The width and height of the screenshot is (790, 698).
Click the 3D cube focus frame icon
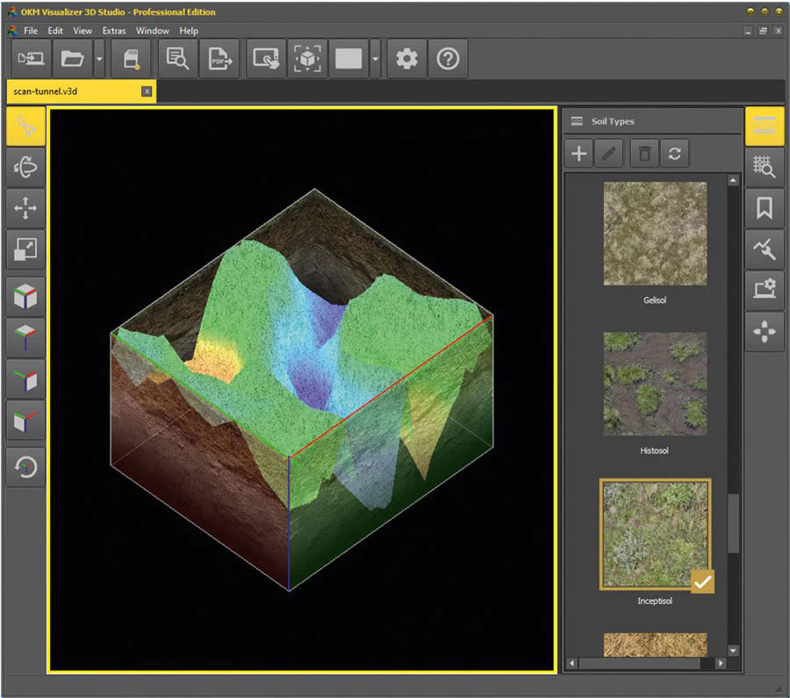(x=307, y=59)
